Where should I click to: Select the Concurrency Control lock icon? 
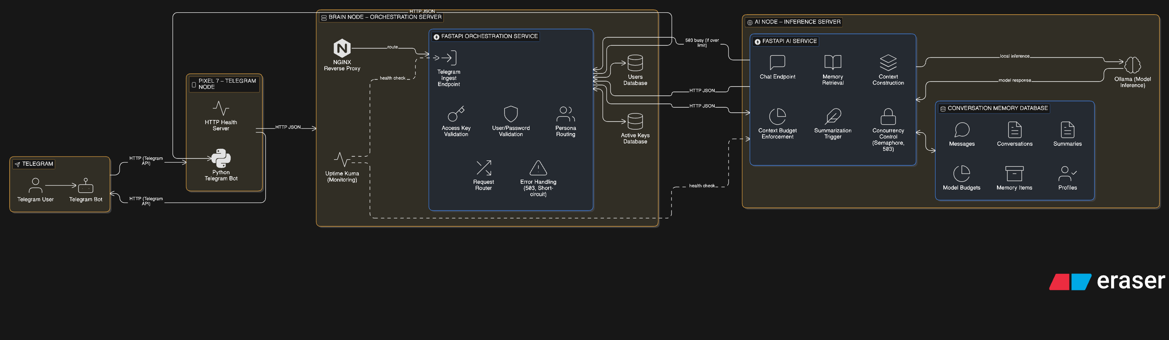[888, 117]
